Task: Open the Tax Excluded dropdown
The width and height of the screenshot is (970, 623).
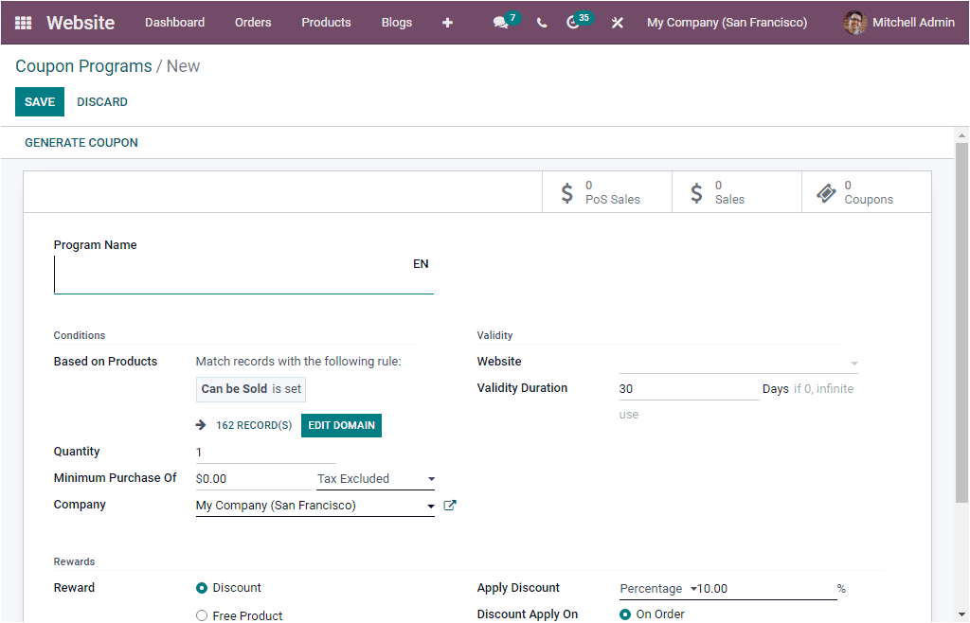Action: coord(375,478)
